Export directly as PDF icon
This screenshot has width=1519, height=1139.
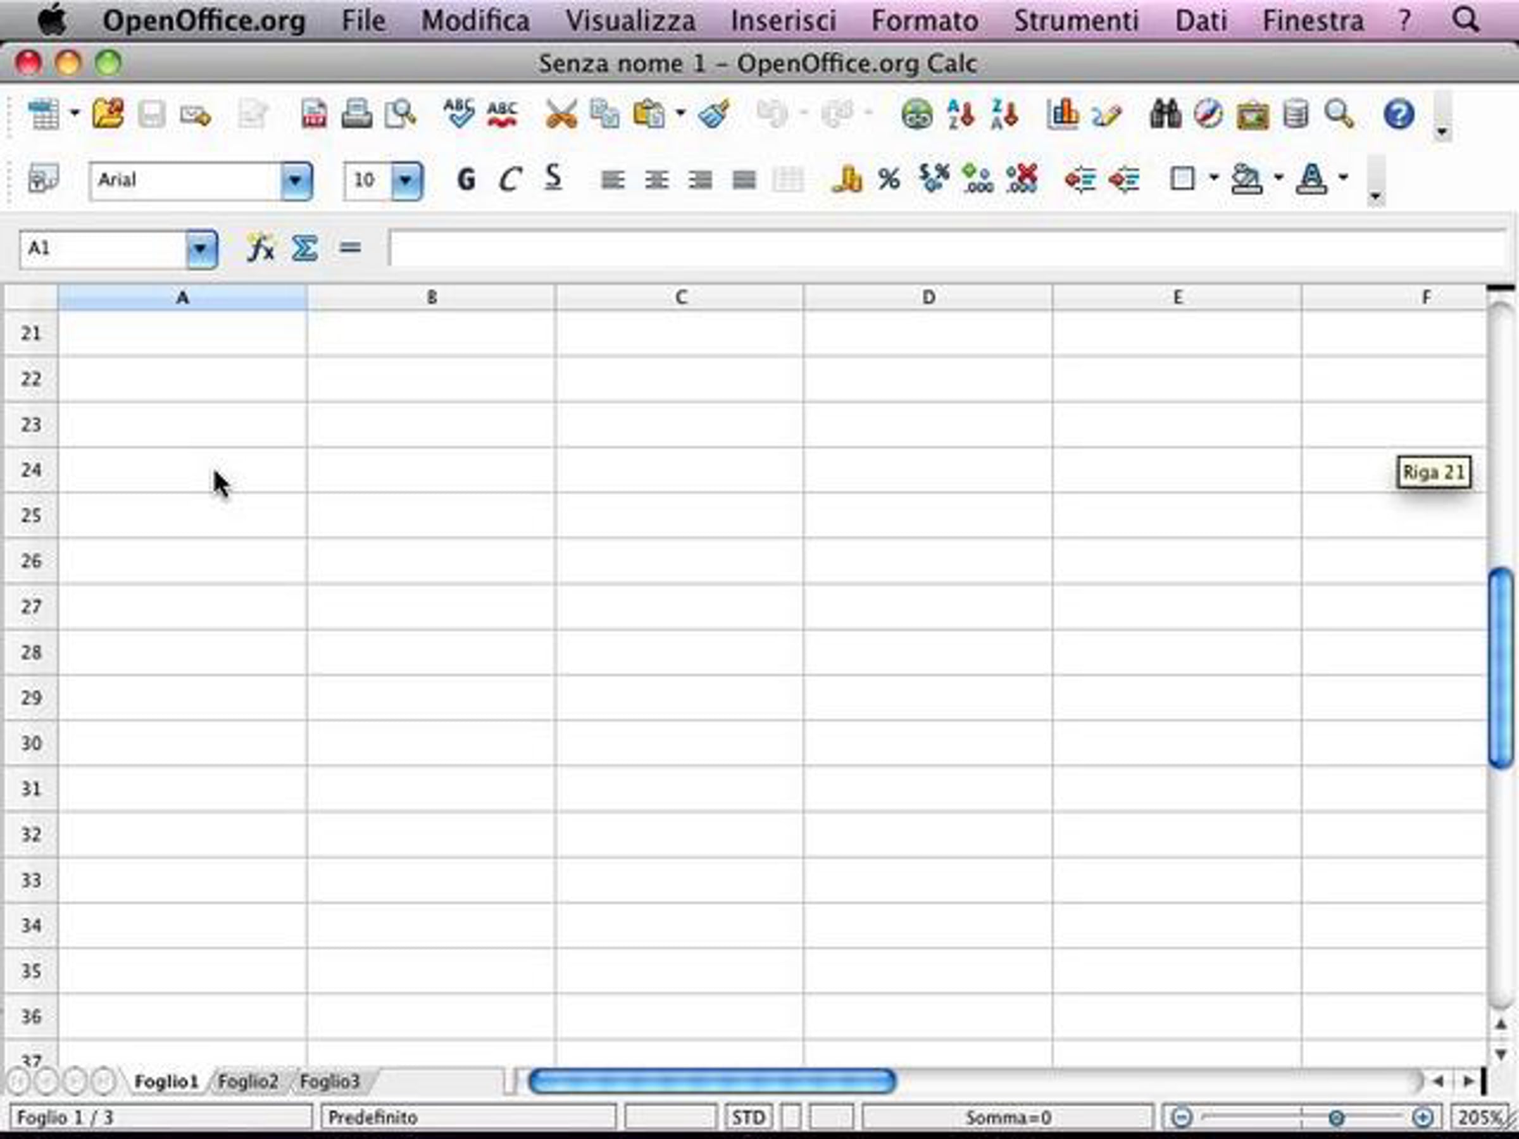(x=314, y=114)
